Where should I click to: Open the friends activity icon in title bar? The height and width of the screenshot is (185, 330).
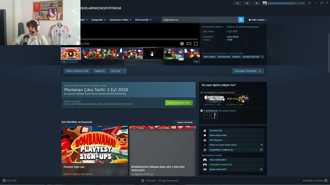237,3
